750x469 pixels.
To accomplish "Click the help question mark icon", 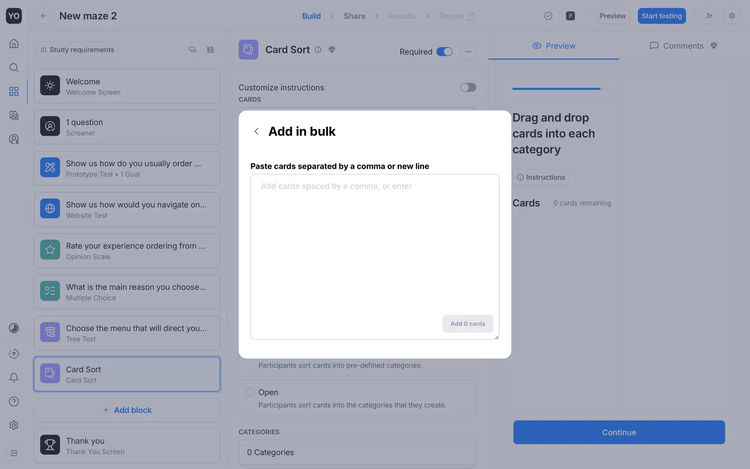I will point(14,401).
